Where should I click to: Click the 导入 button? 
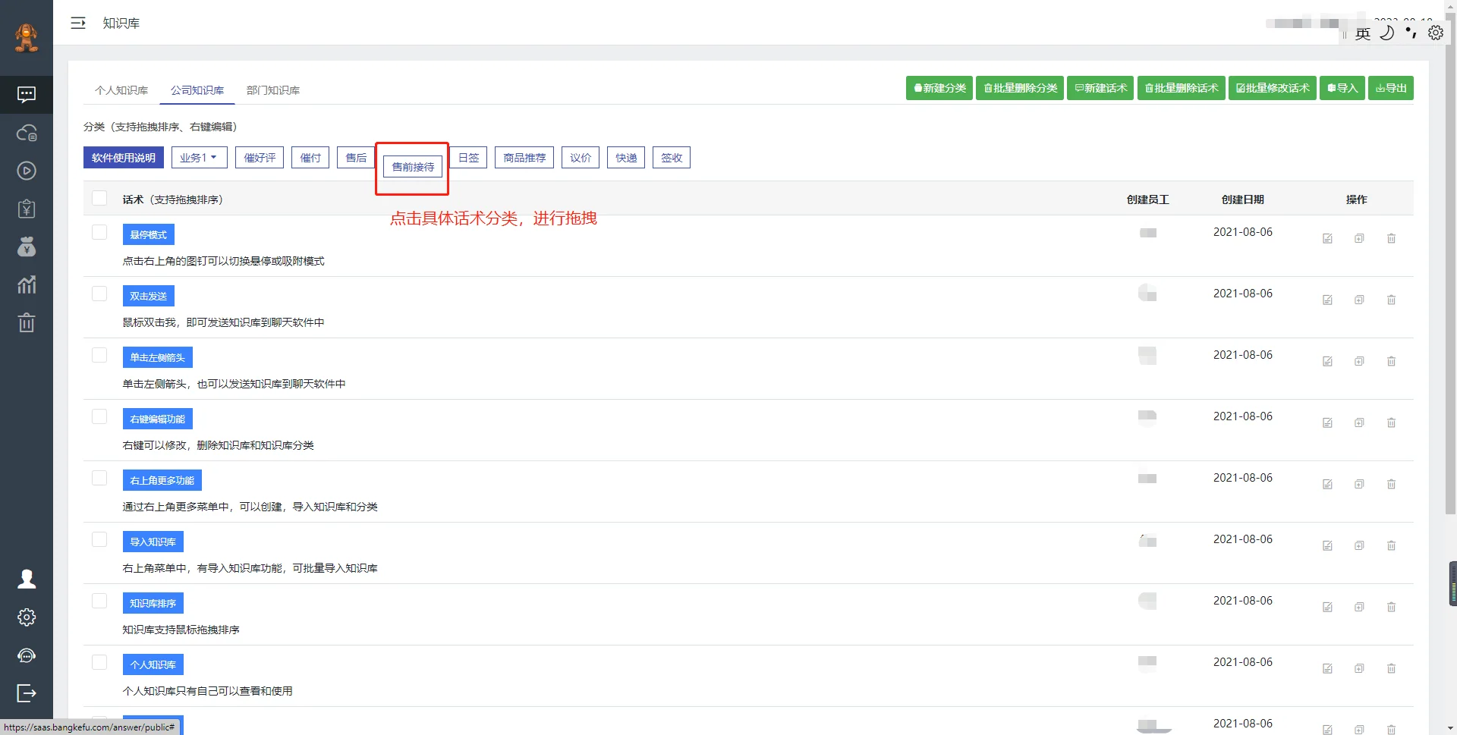(1342, 88)
